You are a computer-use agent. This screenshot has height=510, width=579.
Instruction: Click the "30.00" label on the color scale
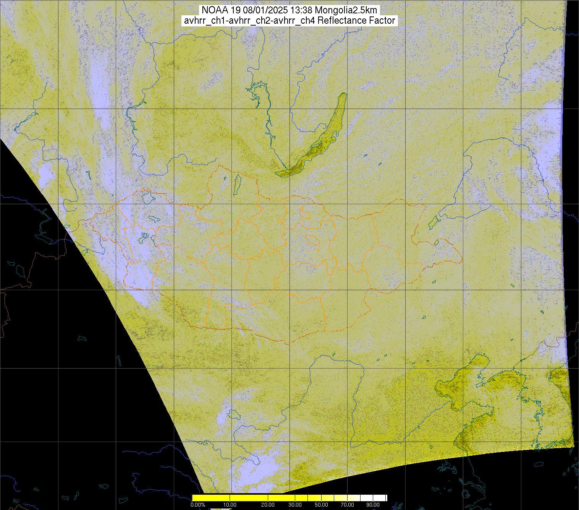[295, 505]
